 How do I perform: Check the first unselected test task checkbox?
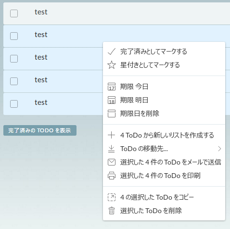pyautogui.click(x=14, y=13)
